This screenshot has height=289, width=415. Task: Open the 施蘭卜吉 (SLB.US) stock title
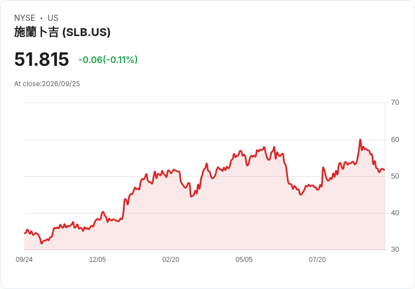click(62, 32)
